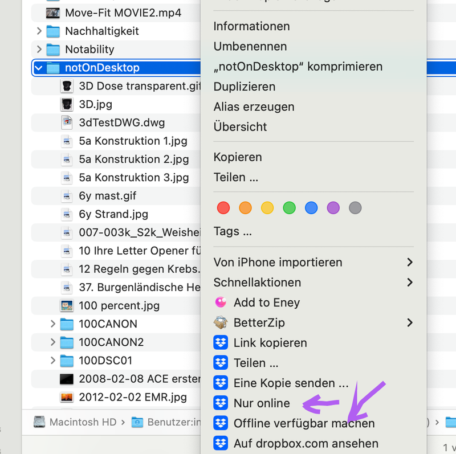Click the notOnDesktop folder icon
This screenshot has height=454, width=456.
point(53,68)
